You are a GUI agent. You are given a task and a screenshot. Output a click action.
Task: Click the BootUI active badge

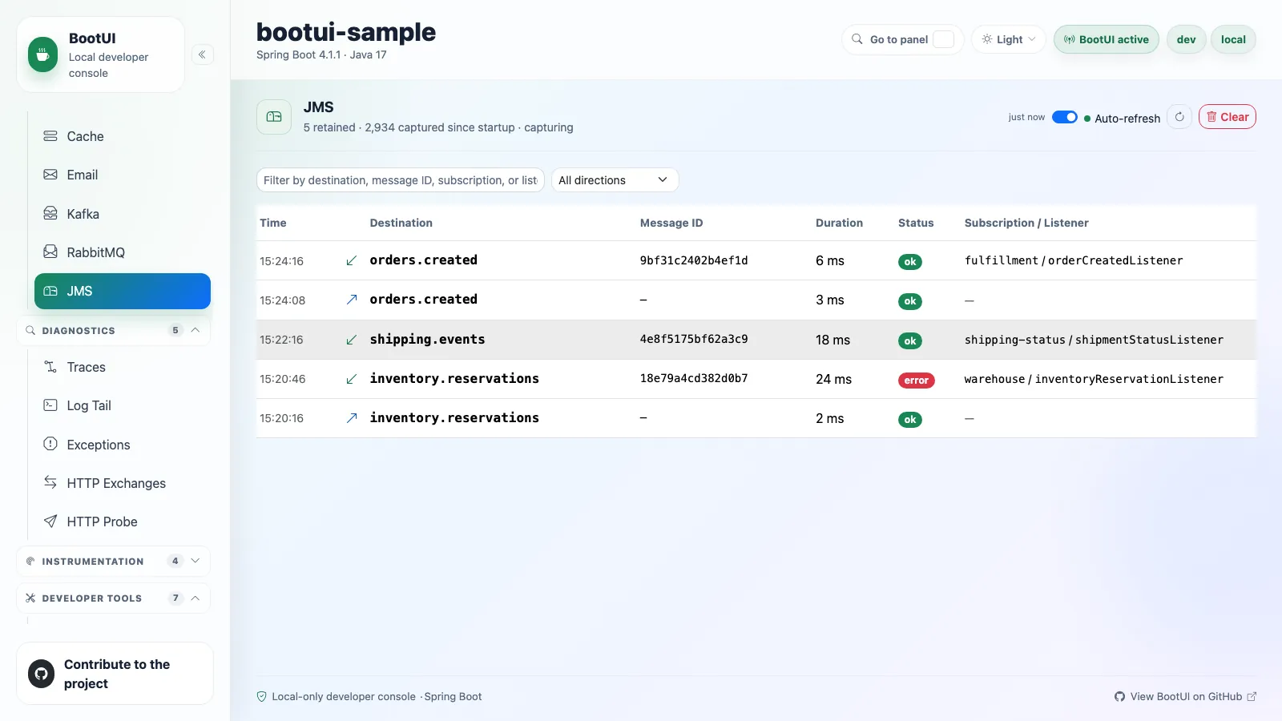(x=1106, y=39)
